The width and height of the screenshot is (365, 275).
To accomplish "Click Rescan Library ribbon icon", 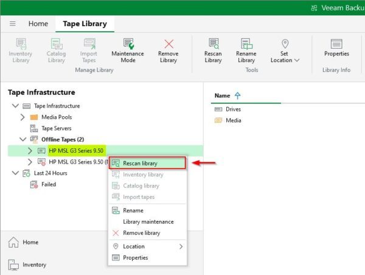I will [213, 50].
